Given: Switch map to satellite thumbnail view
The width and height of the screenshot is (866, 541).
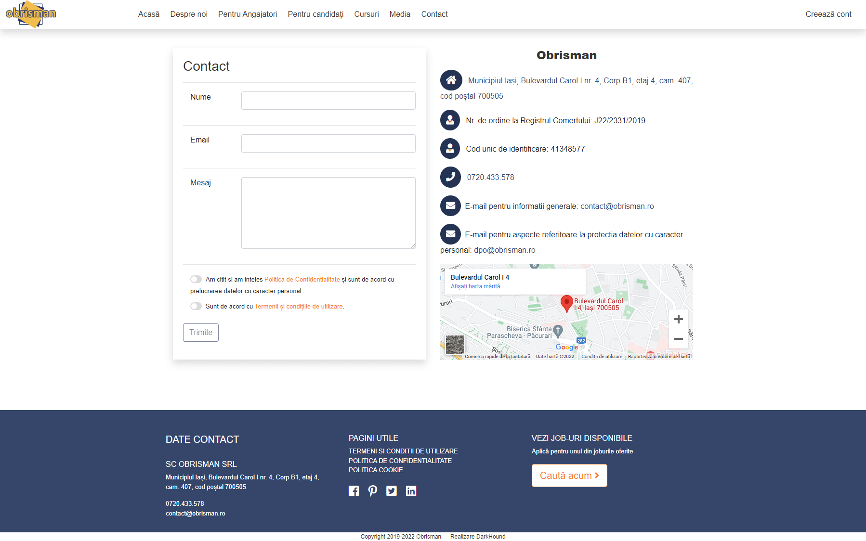Looking at the screenshot, I should [x=455, y=345].
